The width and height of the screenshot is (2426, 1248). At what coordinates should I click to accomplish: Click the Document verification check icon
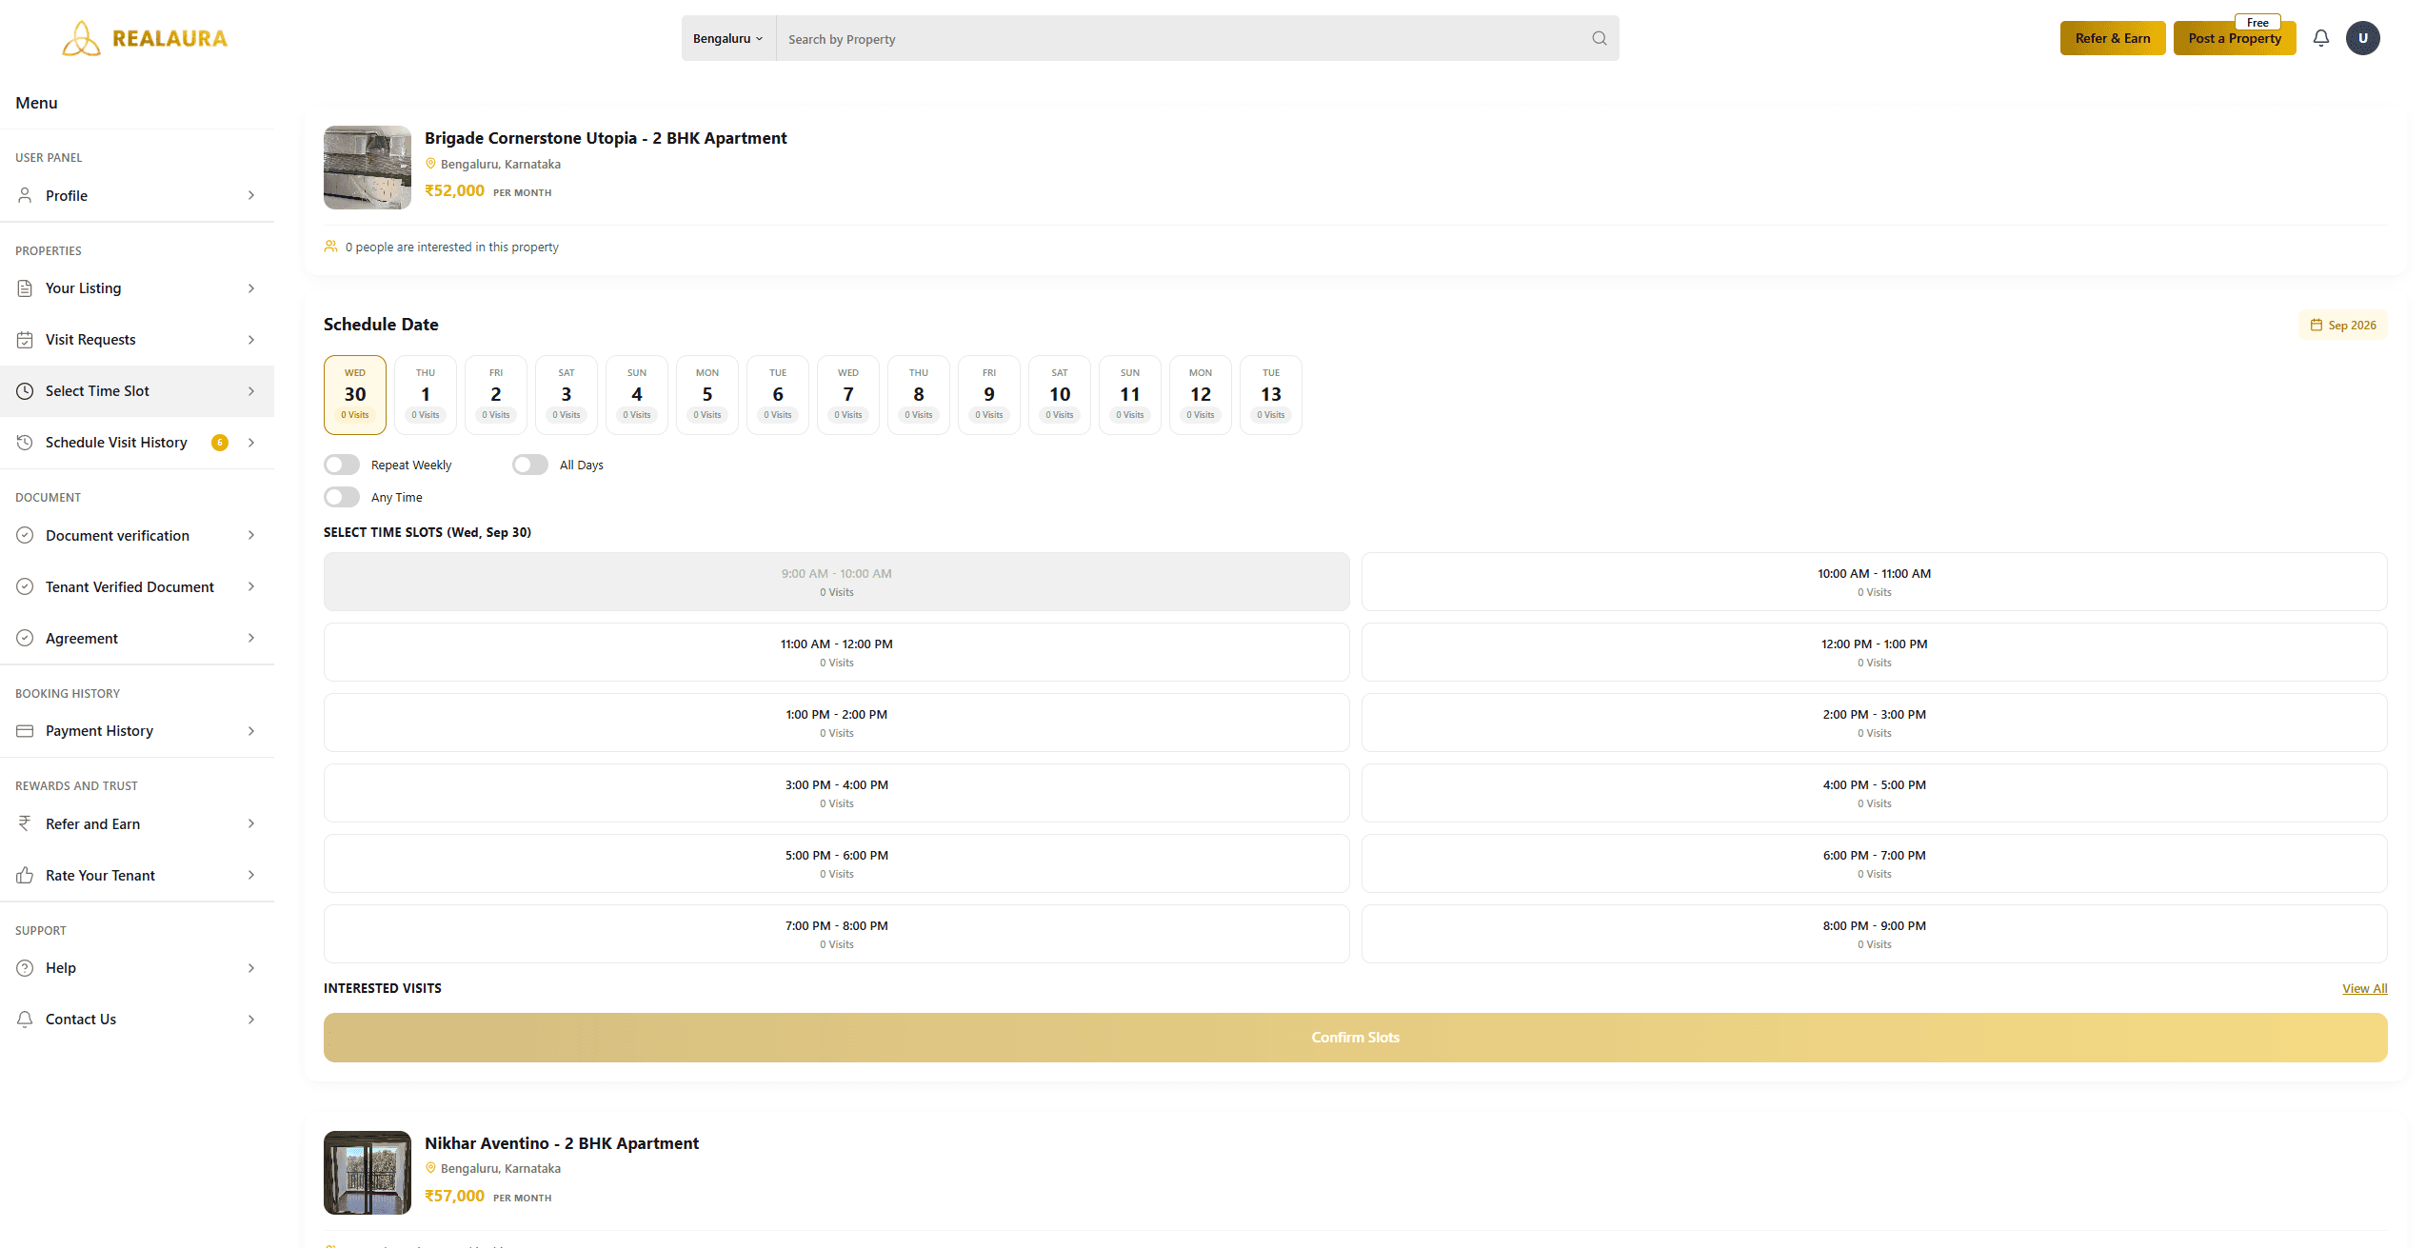tap(25, 536)
